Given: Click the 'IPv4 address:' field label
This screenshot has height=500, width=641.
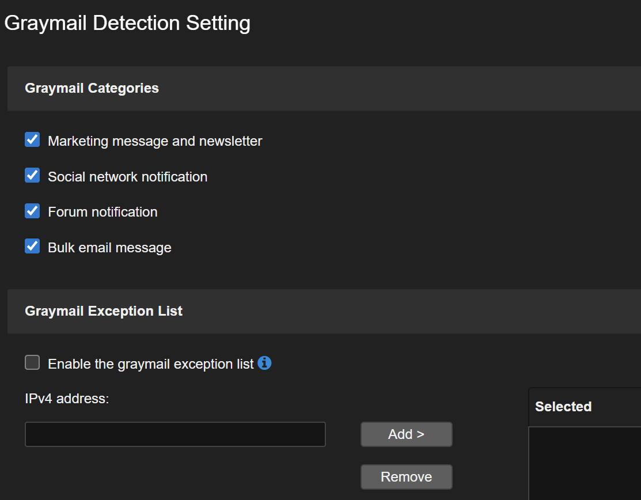Looking at the screenshot, I should 67,398.
